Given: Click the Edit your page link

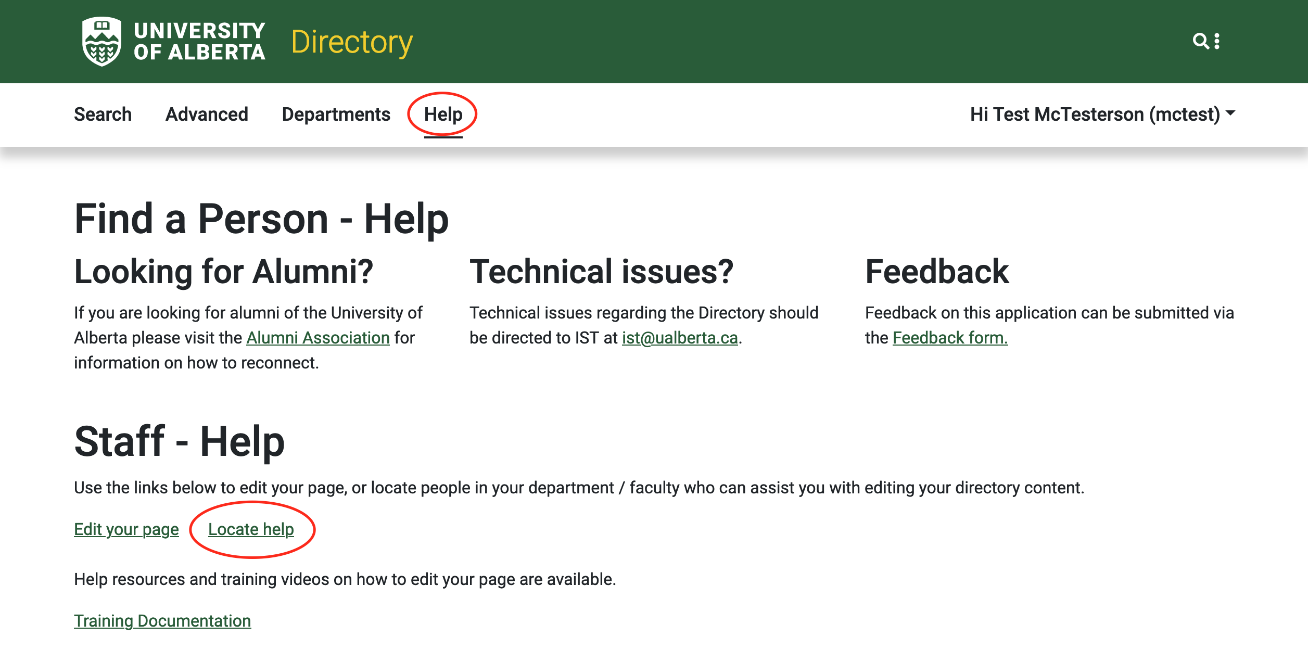Looking at the screenshot, I should 126,529.
